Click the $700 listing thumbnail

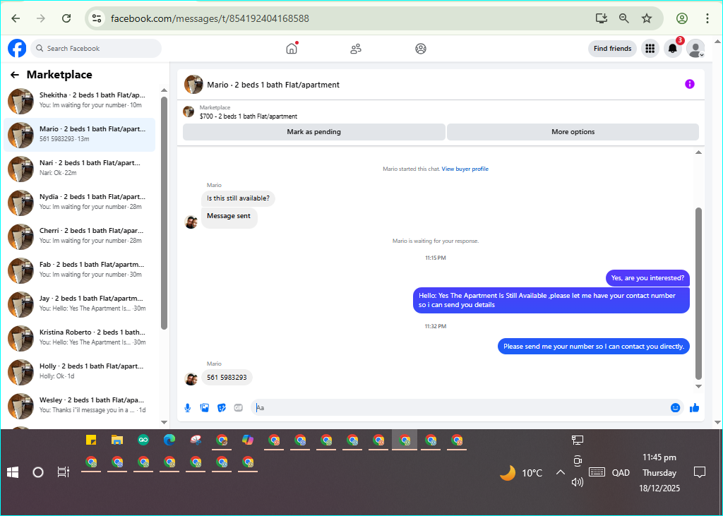coord(188,112)
